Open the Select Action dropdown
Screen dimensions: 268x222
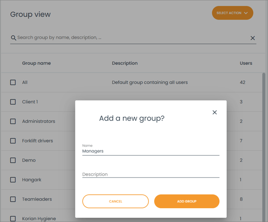pyautogui.click(x=233, y=13)
